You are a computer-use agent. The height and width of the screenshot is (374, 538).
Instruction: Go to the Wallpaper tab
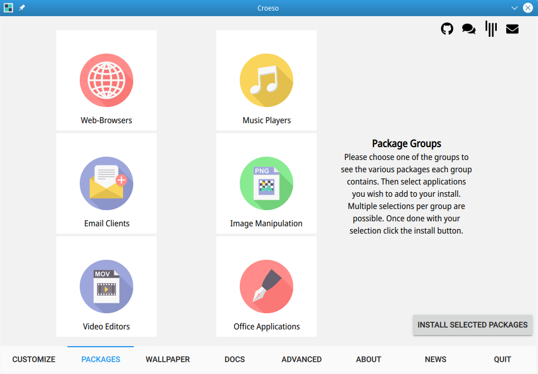[x=168, y=360]
